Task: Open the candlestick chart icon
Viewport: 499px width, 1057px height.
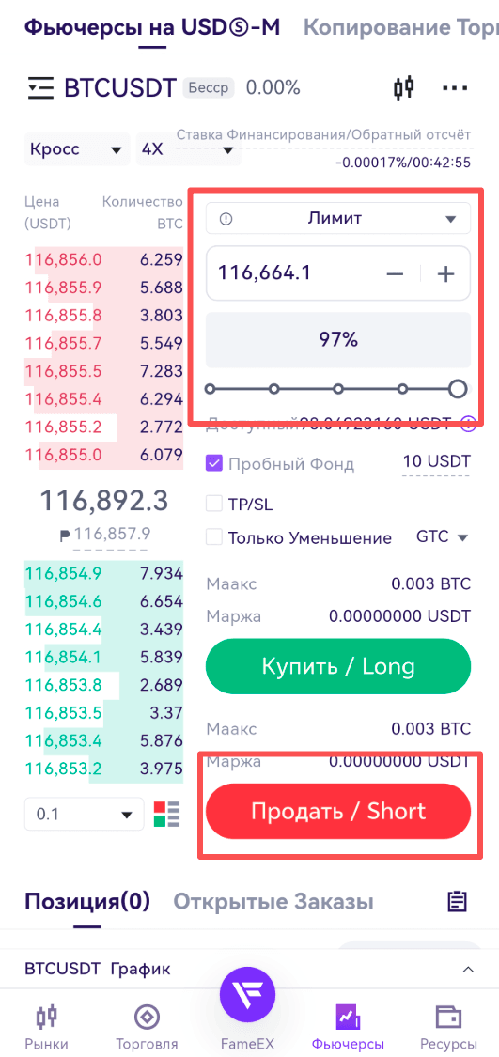Action: (403, 87)
